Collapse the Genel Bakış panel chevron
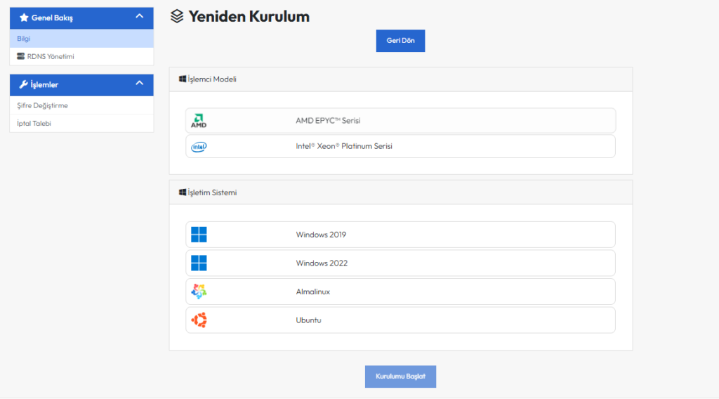The width and height of the screenshot is (719, 399). (139, 16)
